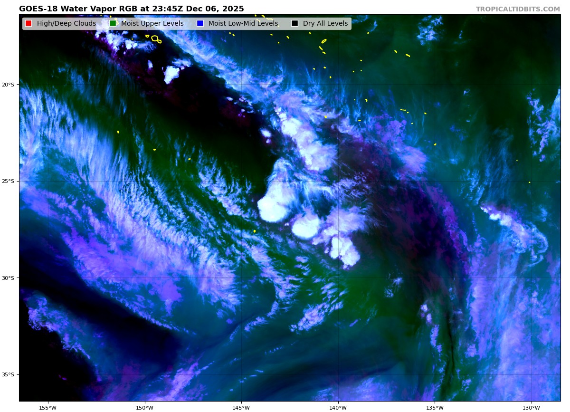Click the 140°W longitude axis label
The height and width of the screenshot is (412, 570).
click(338, 408)
